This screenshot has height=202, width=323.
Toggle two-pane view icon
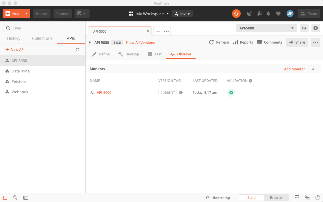coord(297,198)
